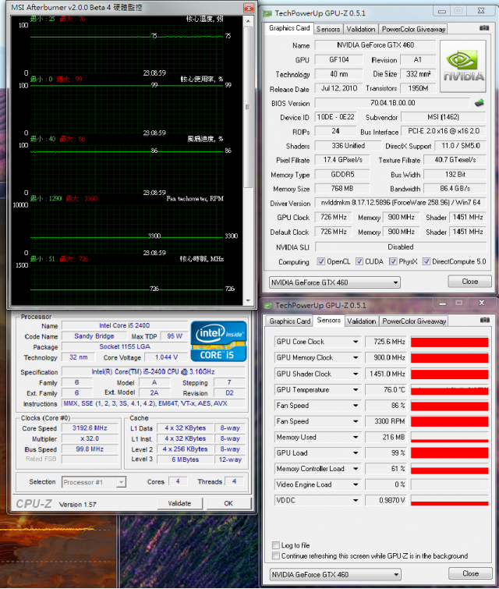Enable Continue refreshing in background checkbox
This screenshot has height=589, width=499.
pos(276,555)
